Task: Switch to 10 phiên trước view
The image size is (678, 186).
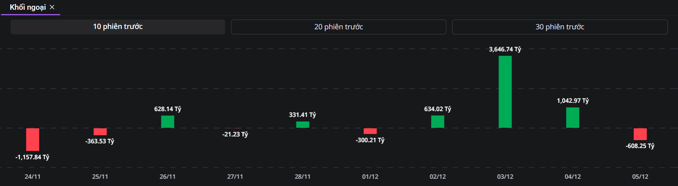Action: 118,27
